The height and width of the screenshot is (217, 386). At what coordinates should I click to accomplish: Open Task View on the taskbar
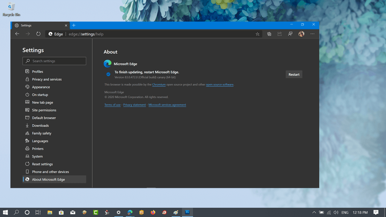pyautogui.click(x=38, y=212)
